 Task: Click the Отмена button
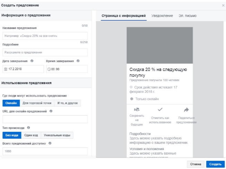[x=196, y=164]
